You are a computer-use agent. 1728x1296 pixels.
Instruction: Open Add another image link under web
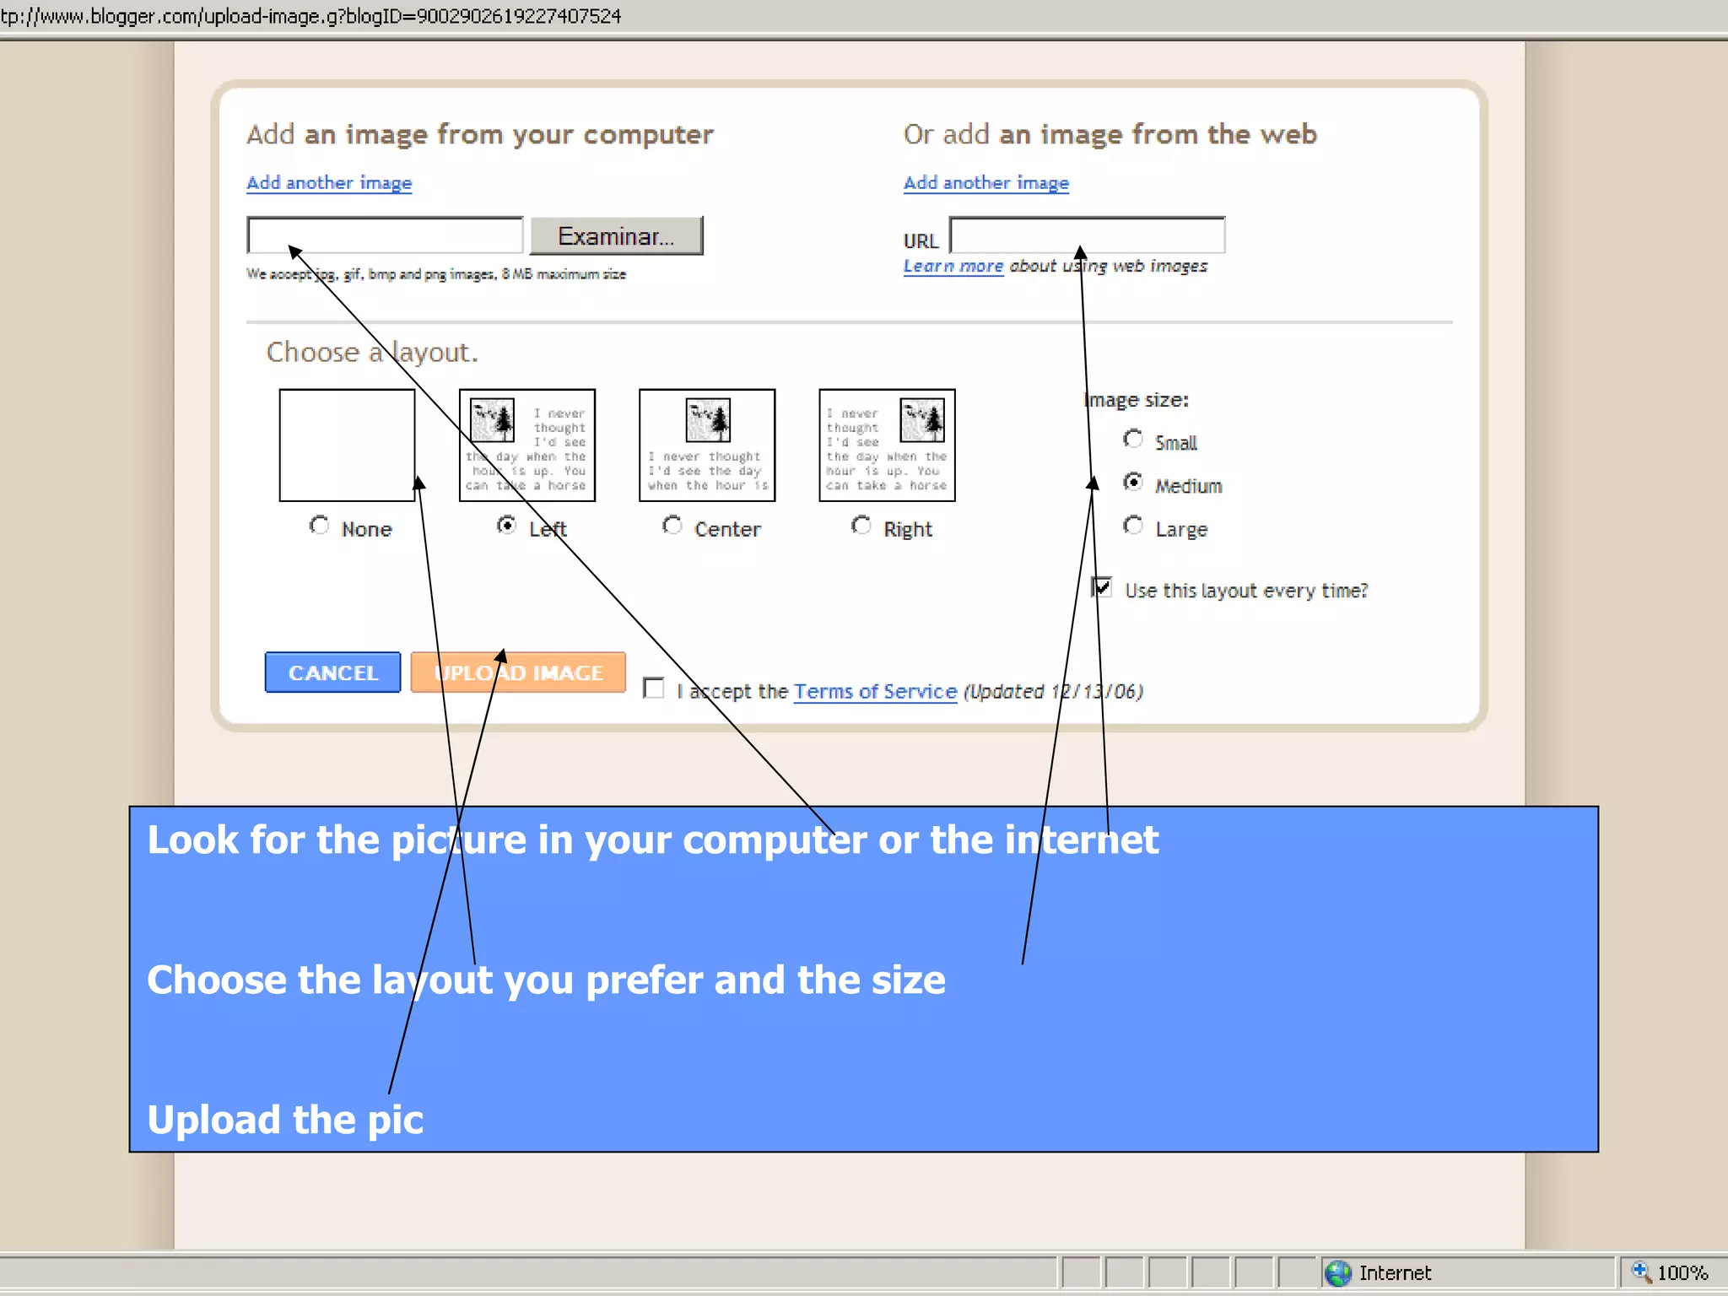point(986,183)
